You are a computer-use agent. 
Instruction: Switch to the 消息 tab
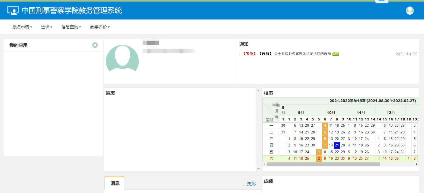(115, 183)
